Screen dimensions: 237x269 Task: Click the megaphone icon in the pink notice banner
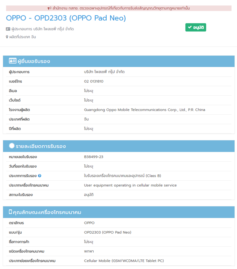click(x=49, y=8)
